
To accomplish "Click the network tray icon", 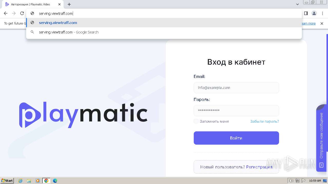I will 298,181.
